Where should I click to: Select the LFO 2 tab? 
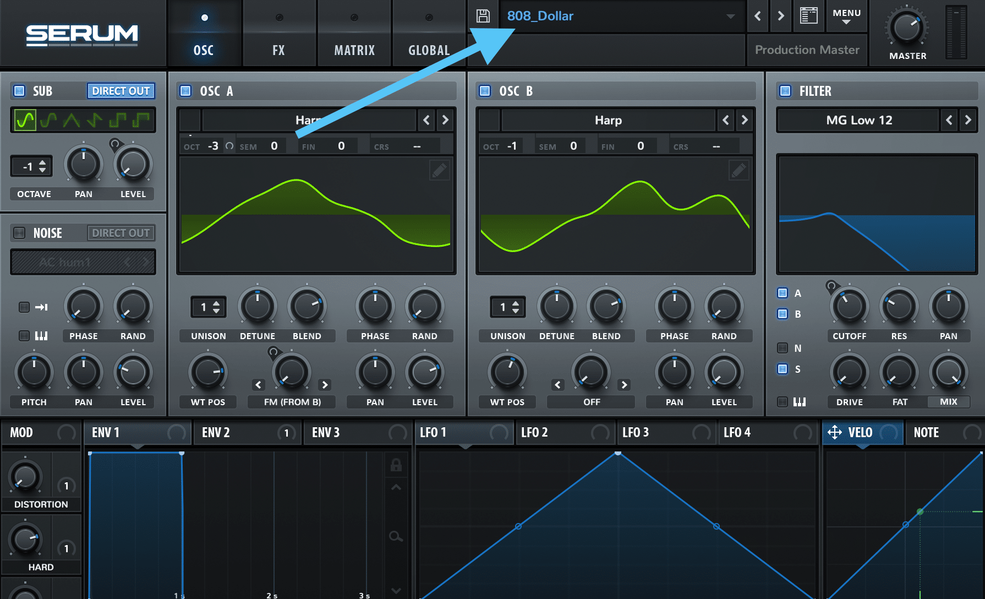pos(565,433)
